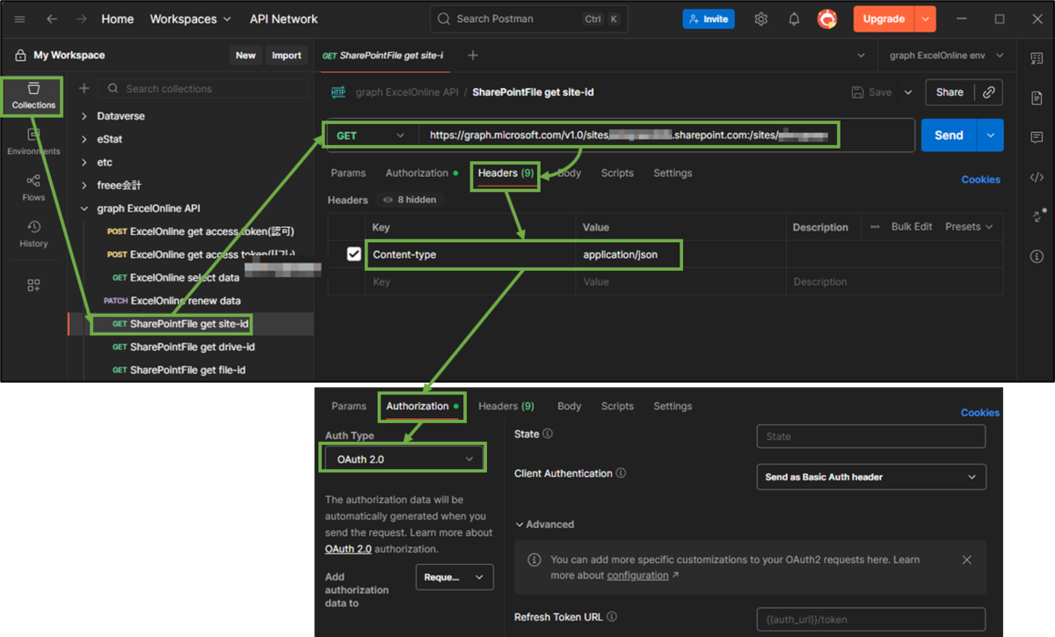Open API Network menu item
1055x637 pixels.
(284, 19)
